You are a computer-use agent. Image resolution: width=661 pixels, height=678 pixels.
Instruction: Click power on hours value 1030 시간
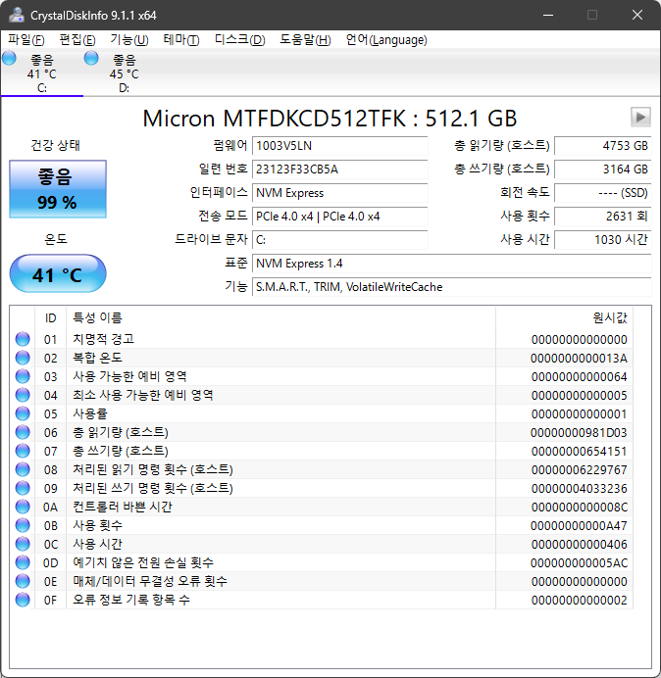pyautogui.click(x=602, y=239)
